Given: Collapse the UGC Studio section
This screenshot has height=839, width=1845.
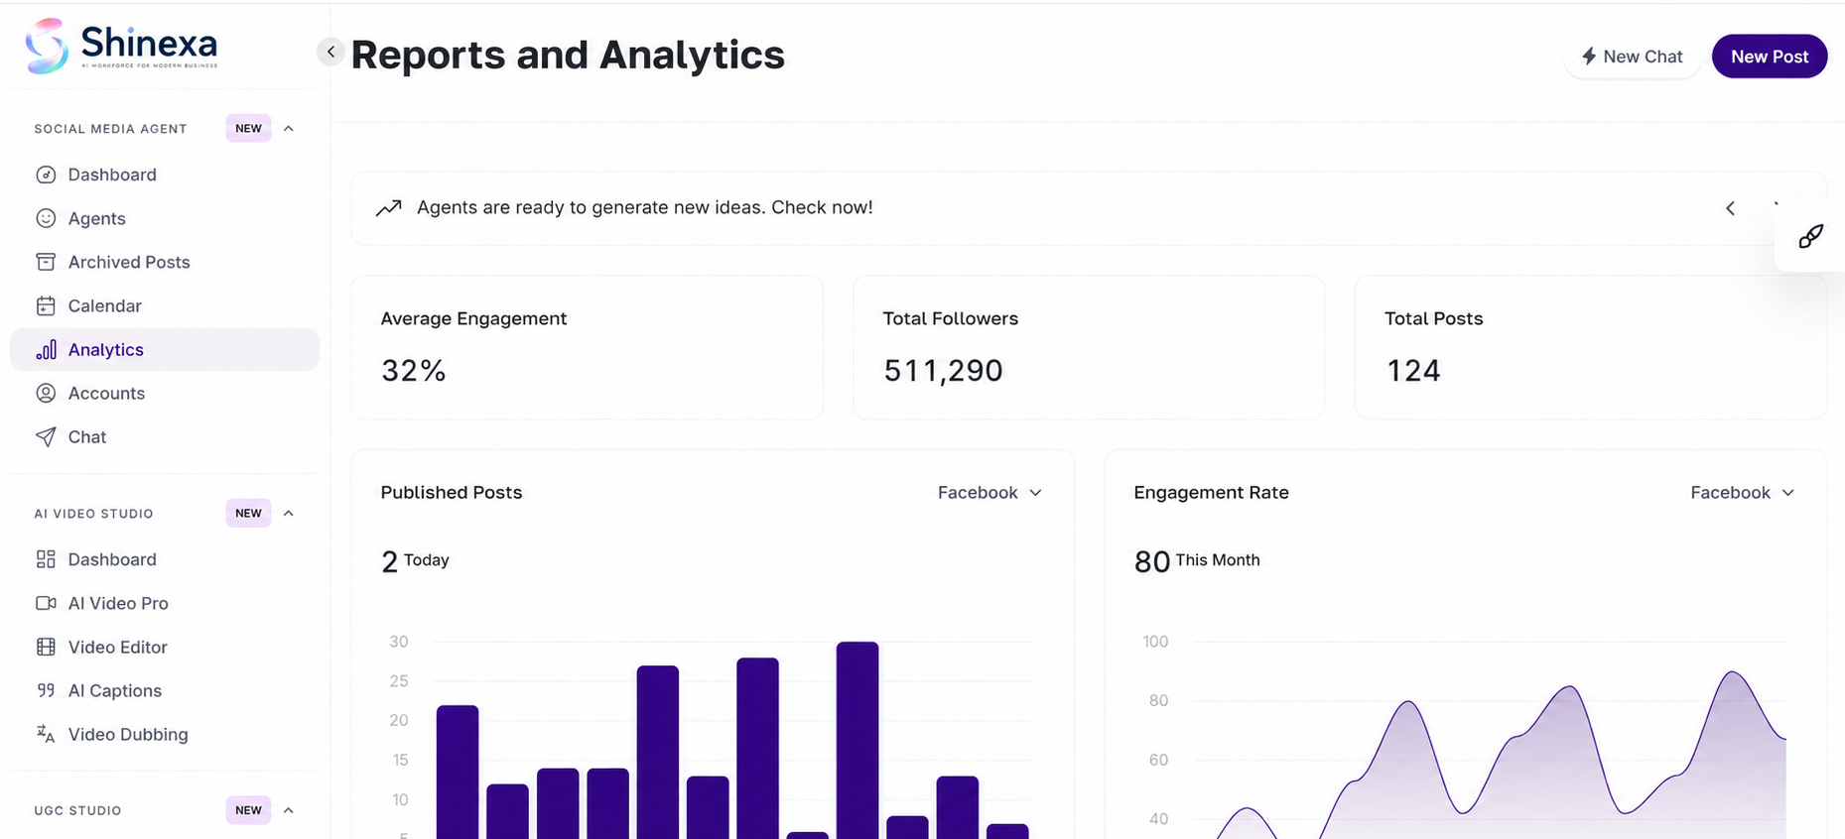Looking at the screenshot, I should point(289,810).
